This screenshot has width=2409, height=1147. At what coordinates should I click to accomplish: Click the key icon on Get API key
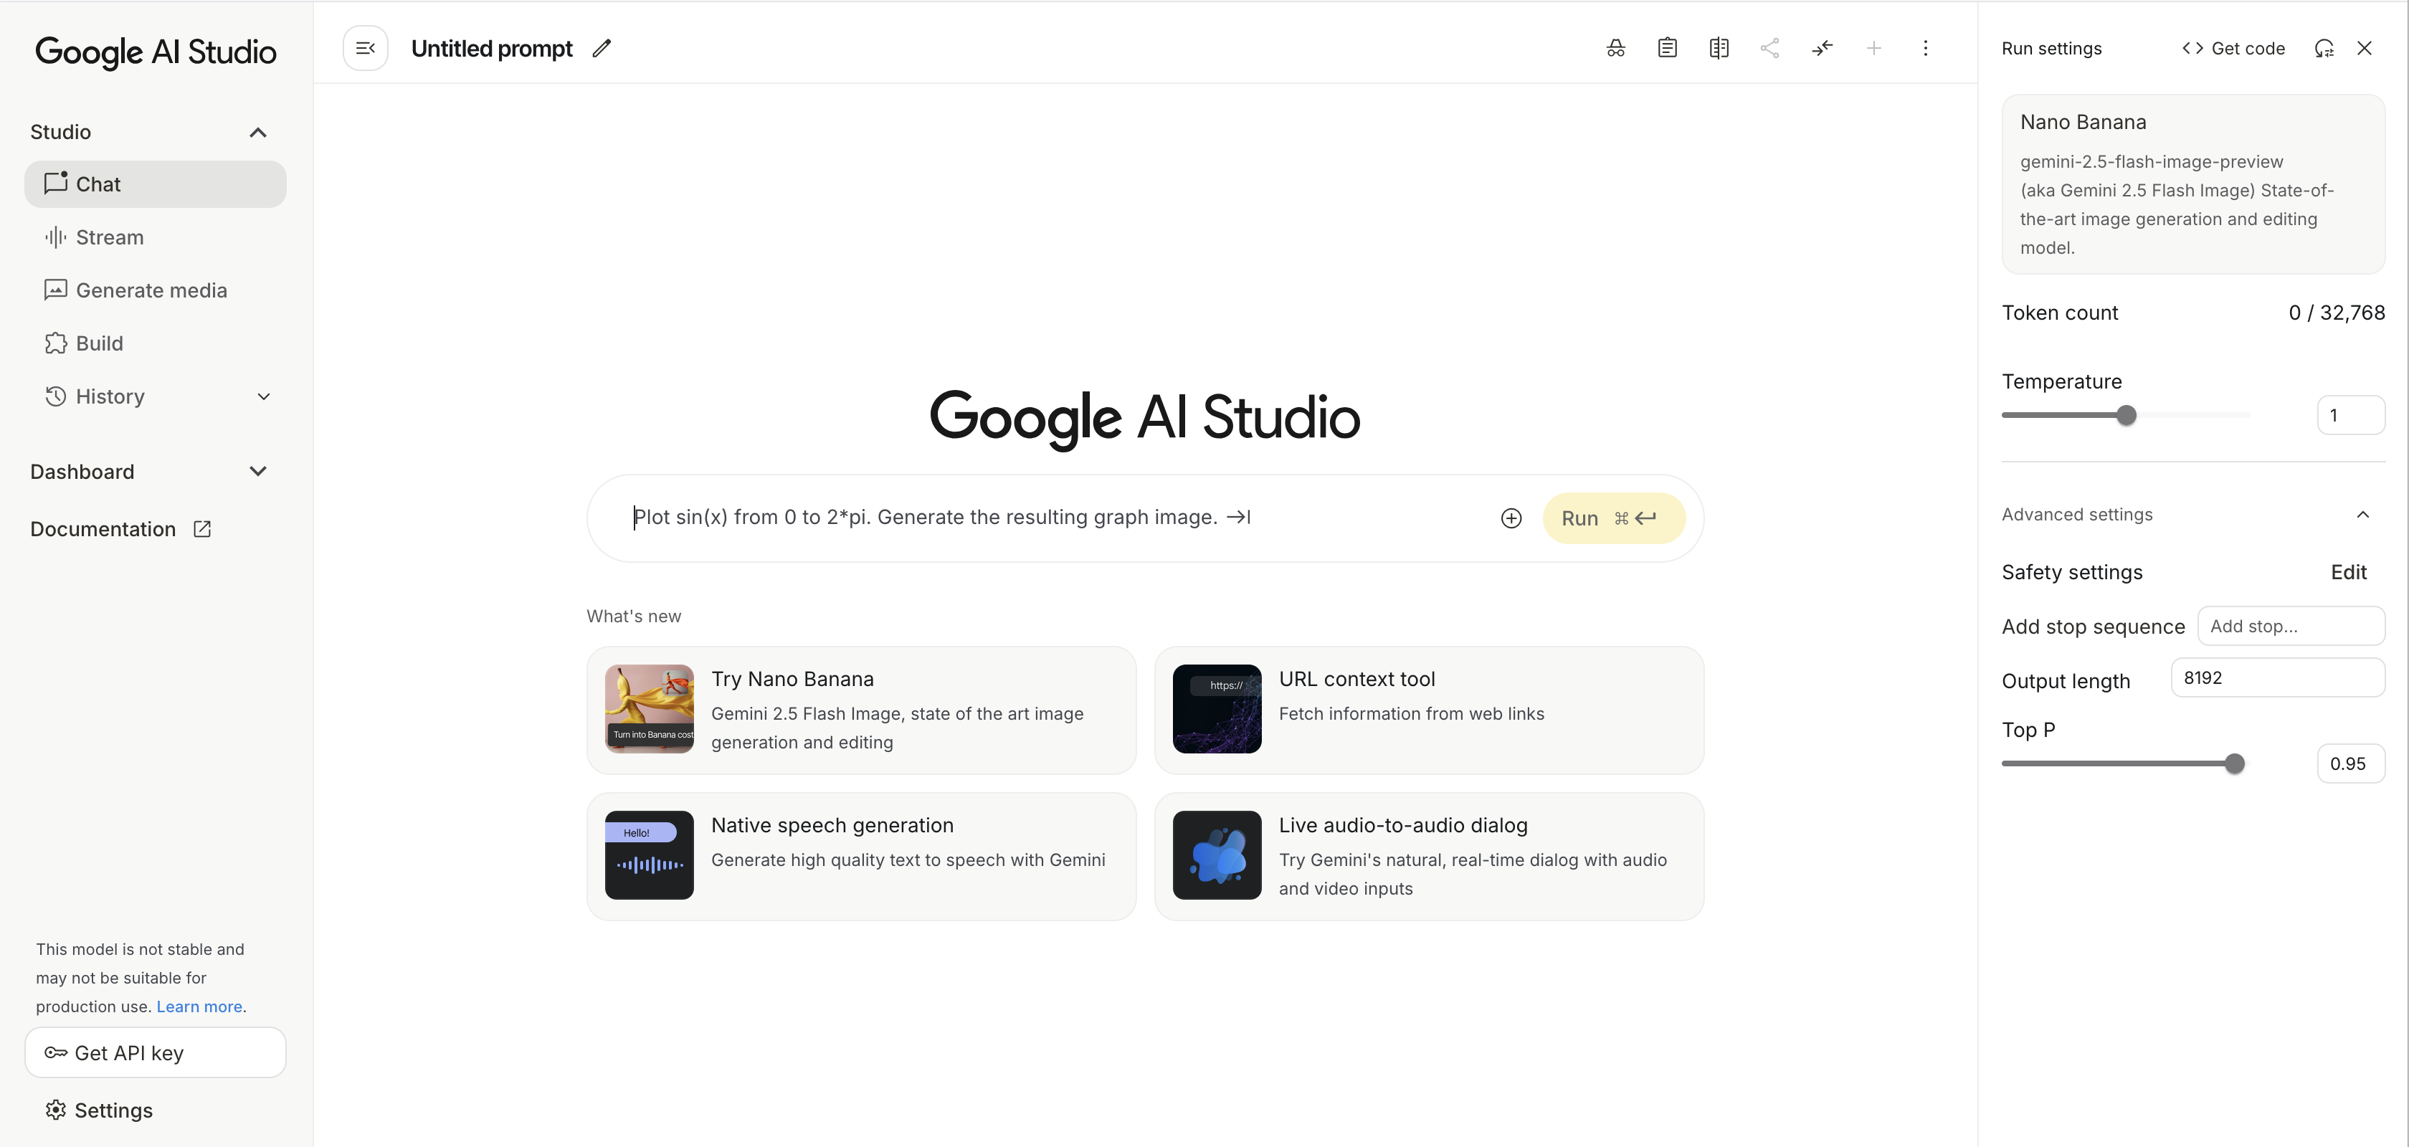coord(56,1054)
